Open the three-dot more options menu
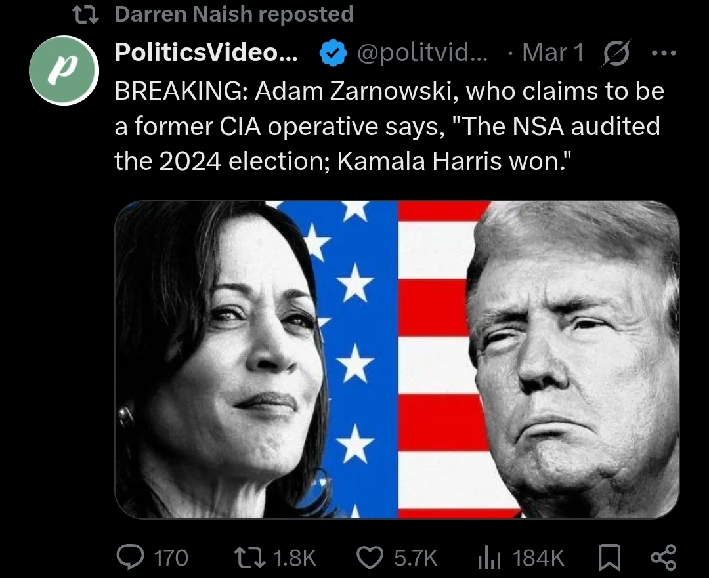This screenshot has width=709, height=578. pos(664,53)
